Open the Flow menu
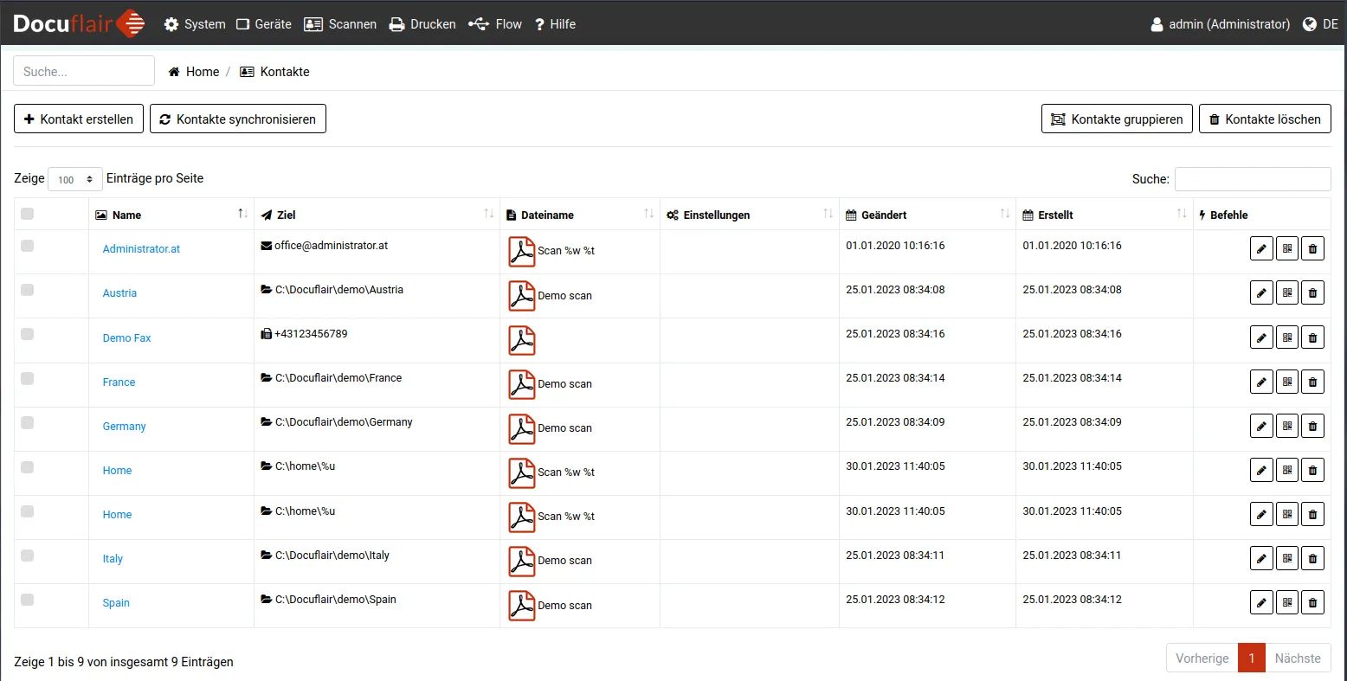Image resolution: width=1347 pixels, height=681 pixels. coord(495,24)
